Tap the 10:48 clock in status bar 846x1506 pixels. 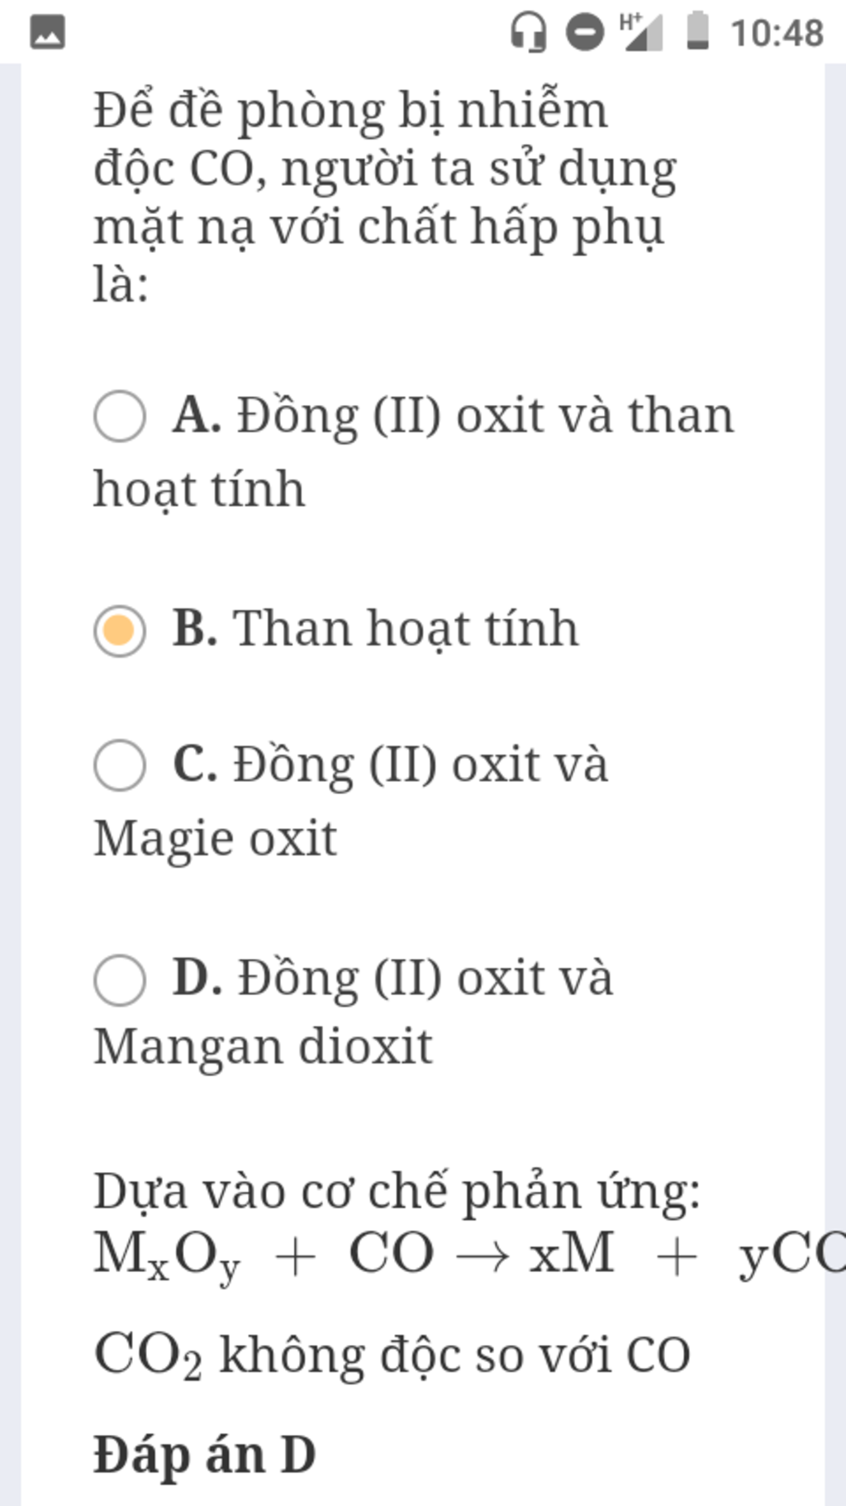click(777, 34)
